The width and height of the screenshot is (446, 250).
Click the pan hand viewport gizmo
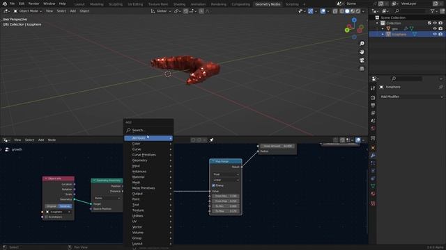click(x=362, y=52)
